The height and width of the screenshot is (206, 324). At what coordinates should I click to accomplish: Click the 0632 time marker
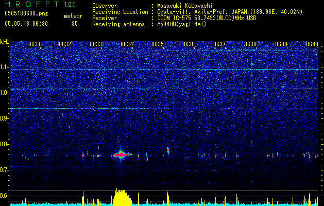pyautogui.click(x=65, y=44)
